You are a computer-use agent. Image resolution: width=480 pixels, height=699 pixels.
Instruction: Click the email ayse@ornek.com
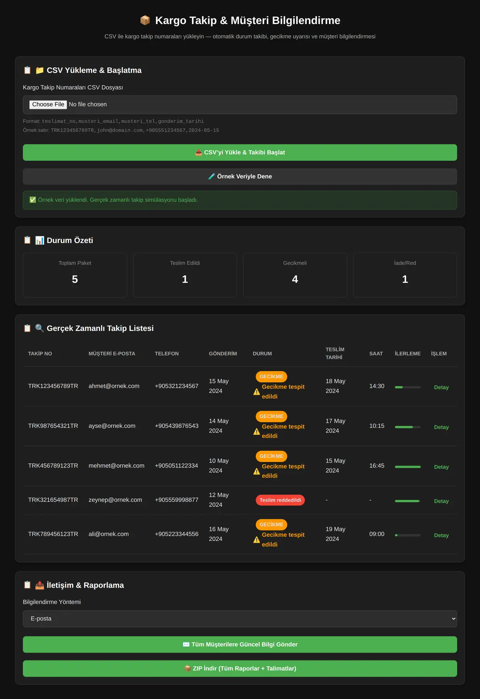click(112, 426)
